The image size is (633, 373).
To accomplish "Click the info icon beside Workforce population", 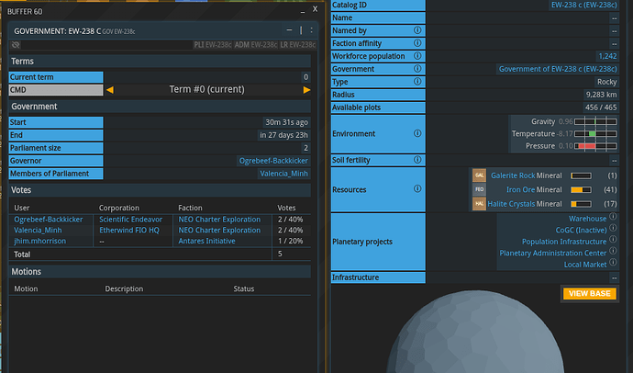I will point(417,56).
